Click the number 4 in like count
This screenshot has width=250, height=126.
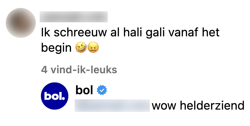(x=44, y=70)
